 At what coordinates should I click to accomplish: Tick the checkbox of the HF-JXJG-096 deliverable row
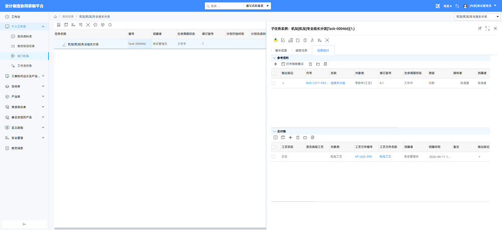[274, 156]
